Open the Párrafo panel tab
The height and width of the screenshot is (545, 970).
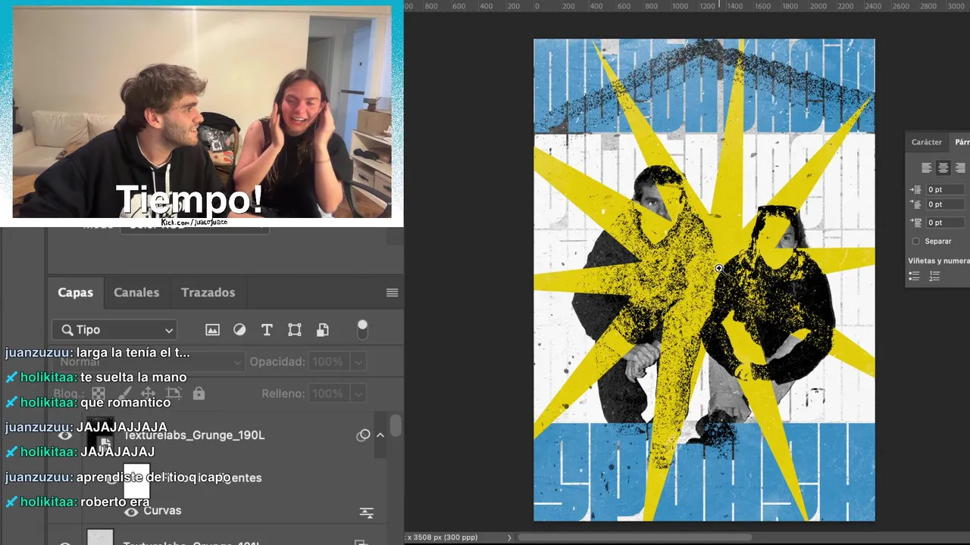click(961, 142)
